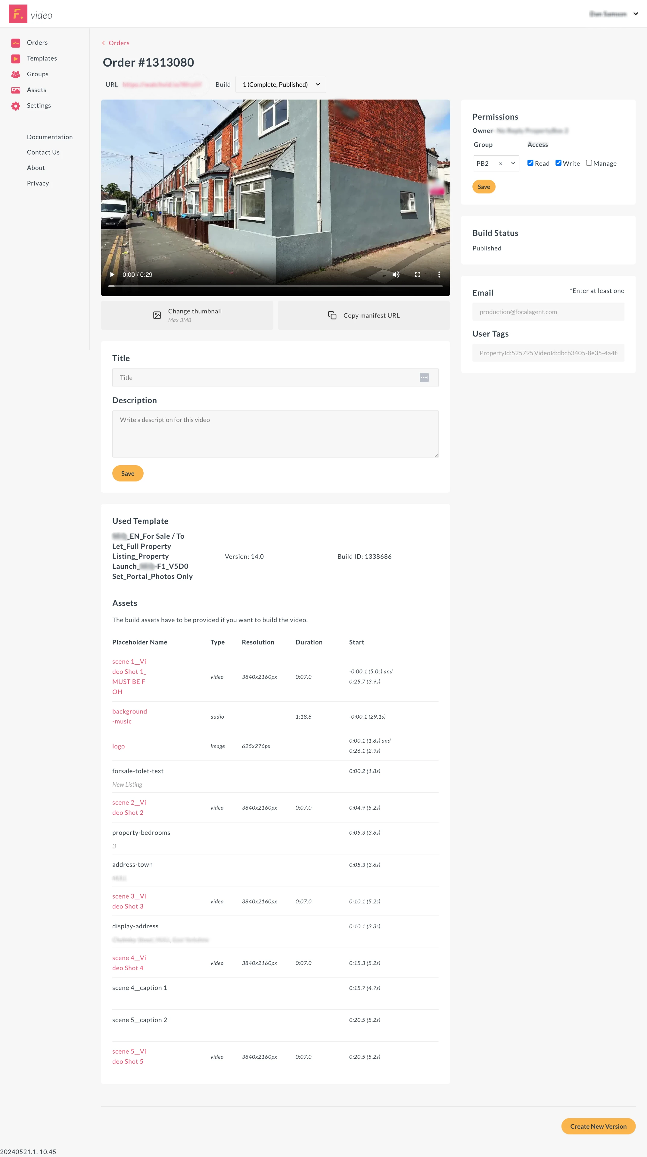This screenshot has width=647, height=1157.
Task: Open video player more options menu
Action: 439,274
